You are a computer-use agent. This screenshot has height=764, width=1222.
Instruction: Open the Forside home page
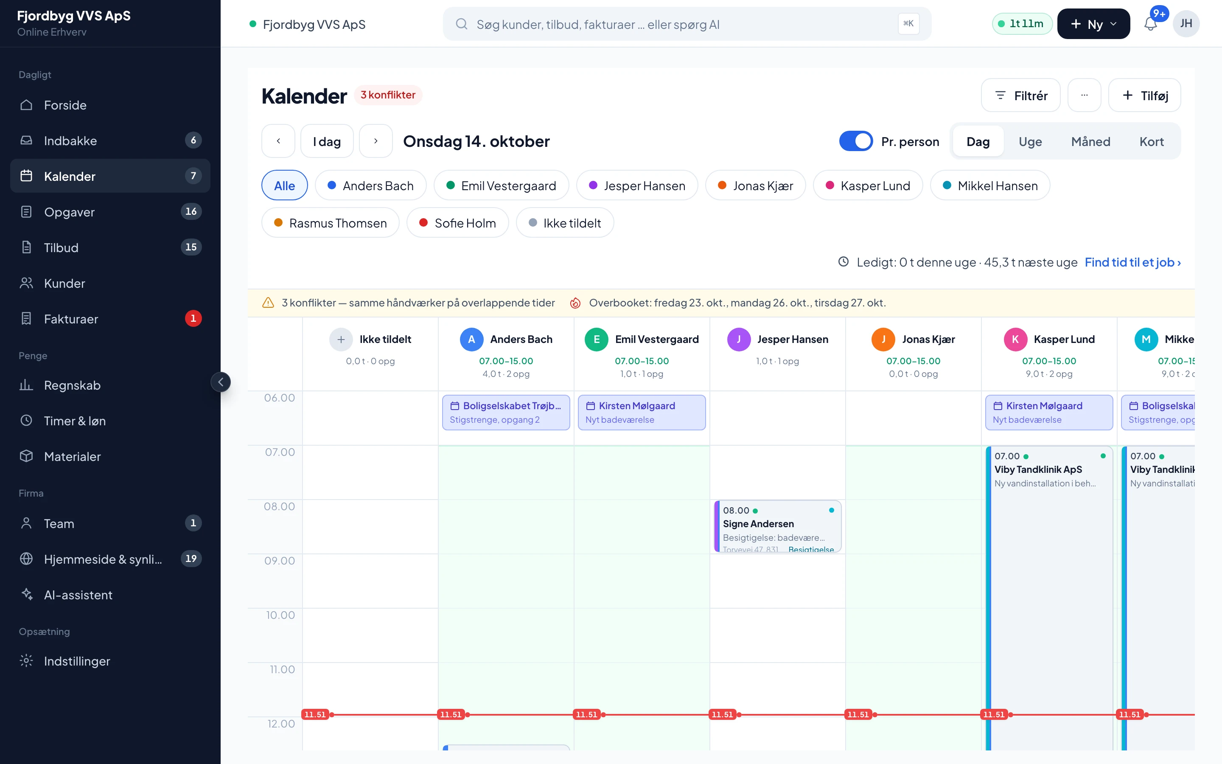110,105
